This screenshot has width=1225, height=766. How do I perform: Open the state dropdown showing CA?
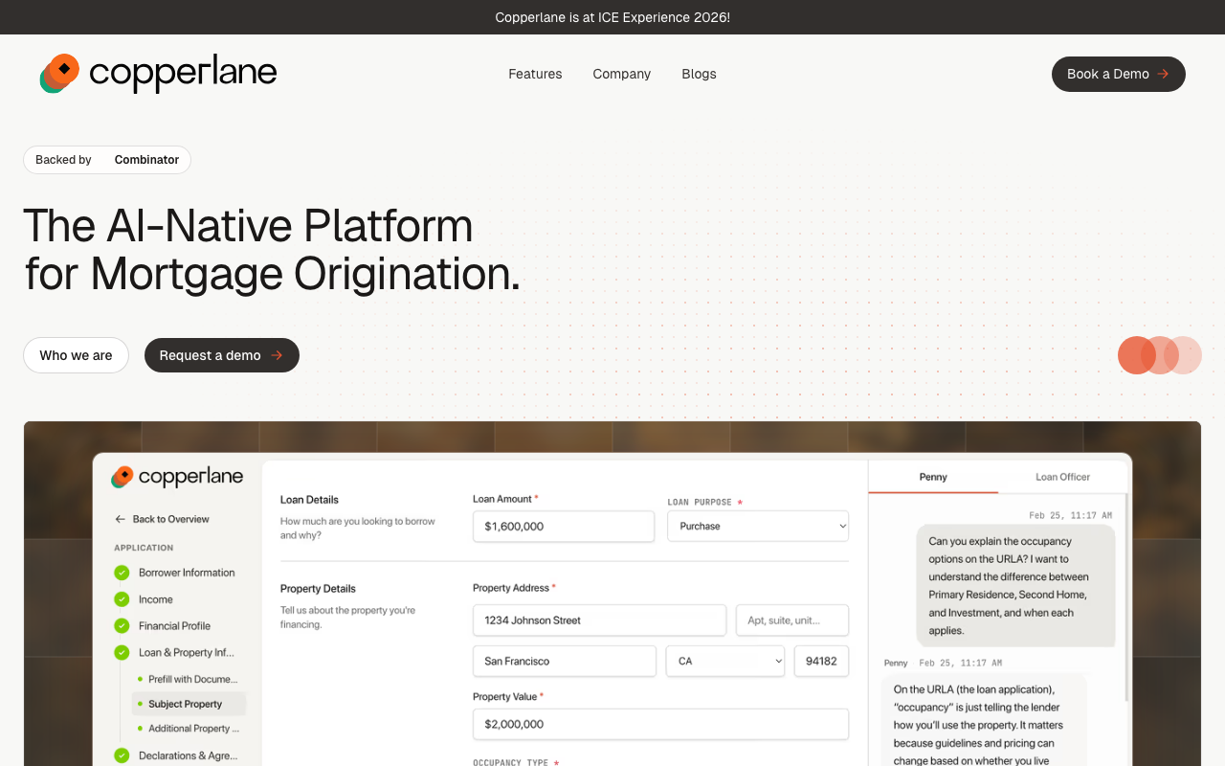tap(725, 662)
